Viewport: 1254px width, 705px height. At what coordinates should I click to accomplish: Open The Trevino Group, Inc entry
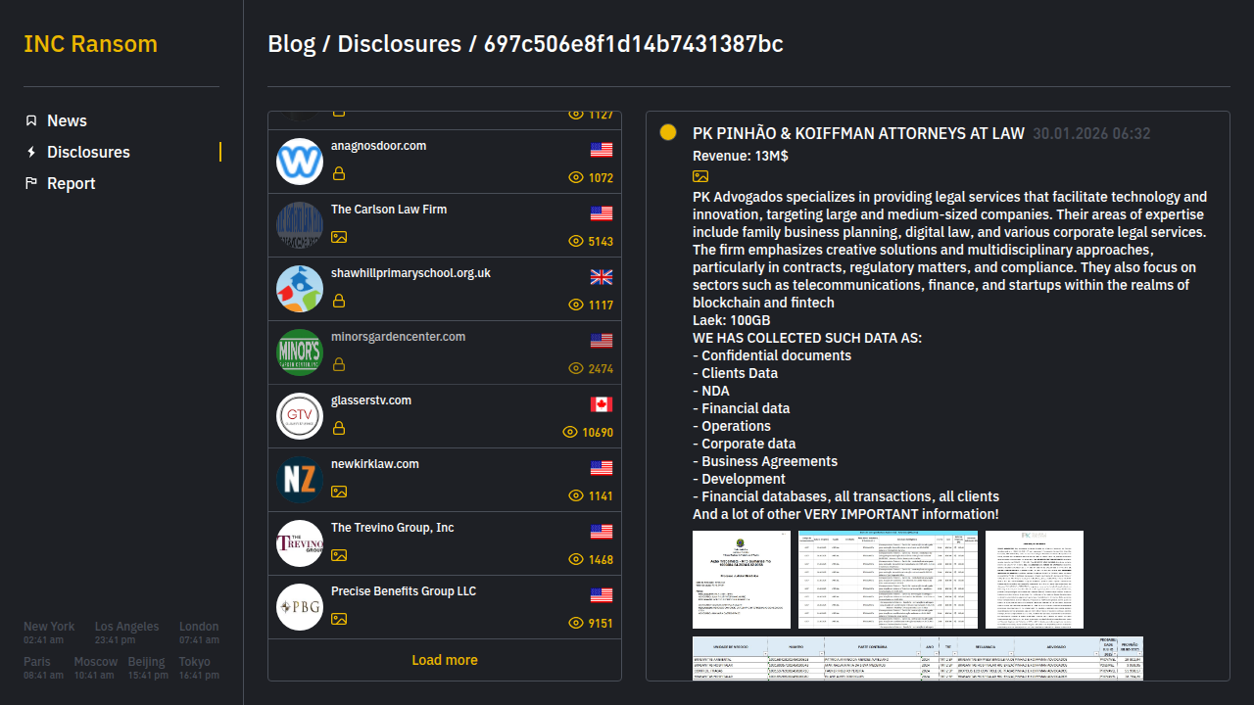[x=393, y=528]
